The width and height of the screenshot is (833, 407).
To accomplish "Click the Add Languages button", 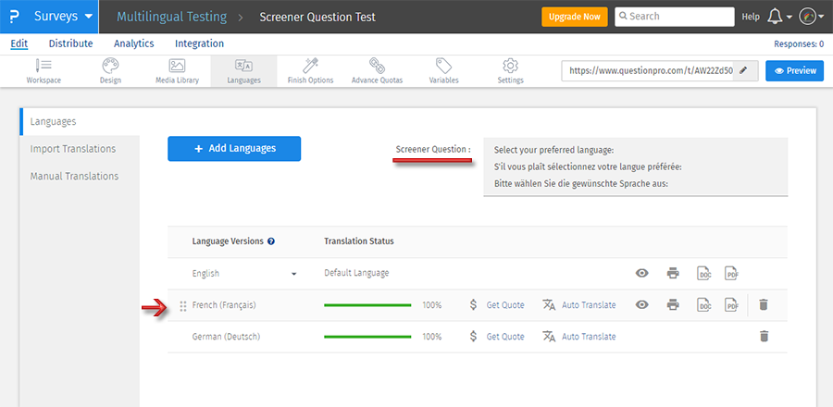I will [x=234, y=148].
